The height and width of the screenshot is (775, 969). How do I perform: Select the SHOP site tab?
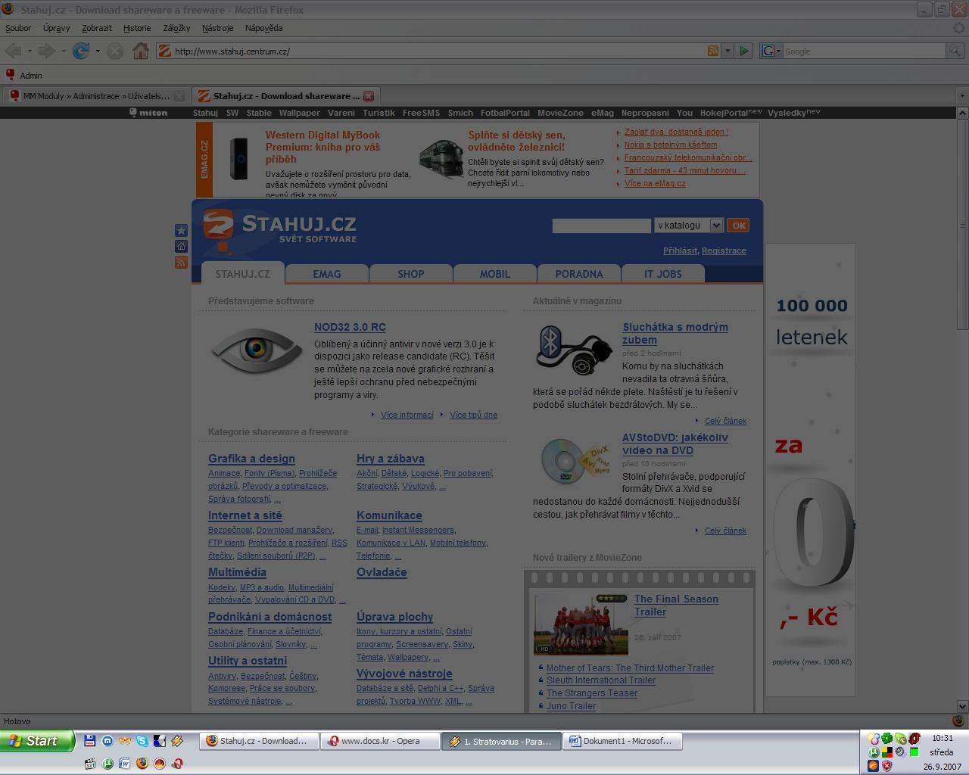tap(411, 274)
